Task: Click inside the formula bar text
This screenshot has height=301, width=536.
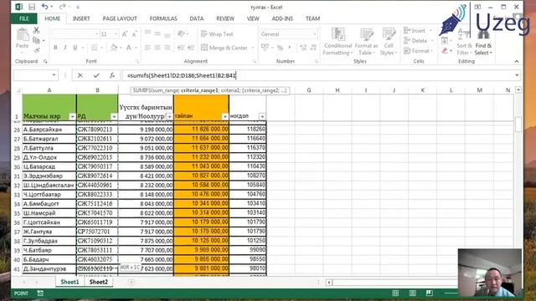Action: pos(181,75)
